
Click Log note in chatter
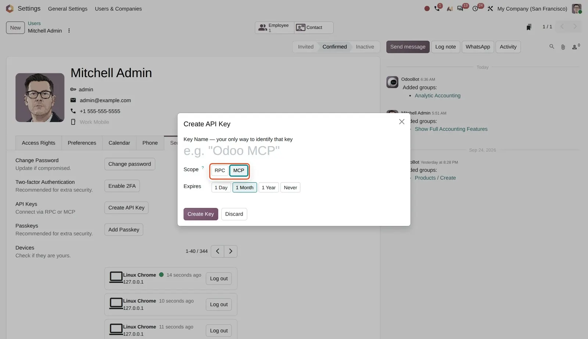point(445,47)
